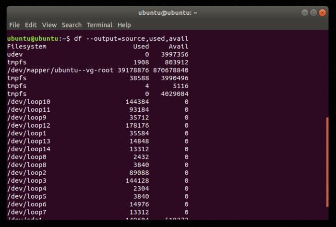Click the /dev/loop10 entry
Screen dimensions: 336x227
tap(29, 102)
